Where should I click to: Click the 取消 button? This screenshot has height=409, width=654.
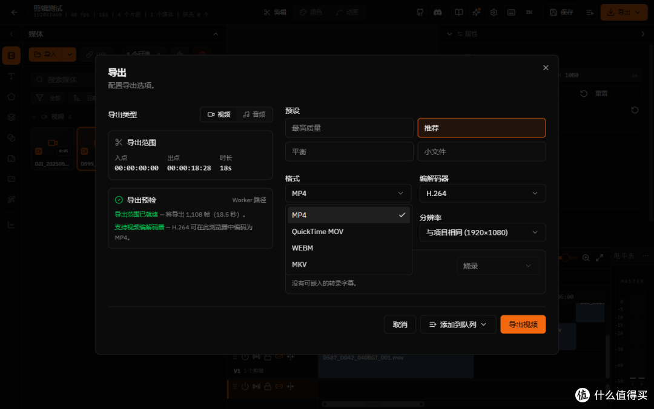coord(400,324)
